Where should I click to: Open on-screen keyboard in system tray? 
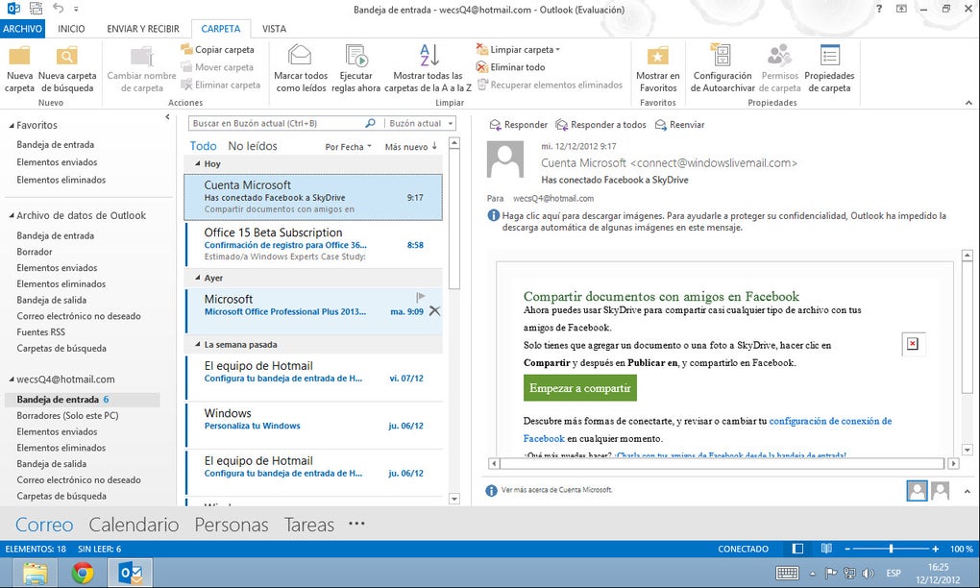(787, 573)
